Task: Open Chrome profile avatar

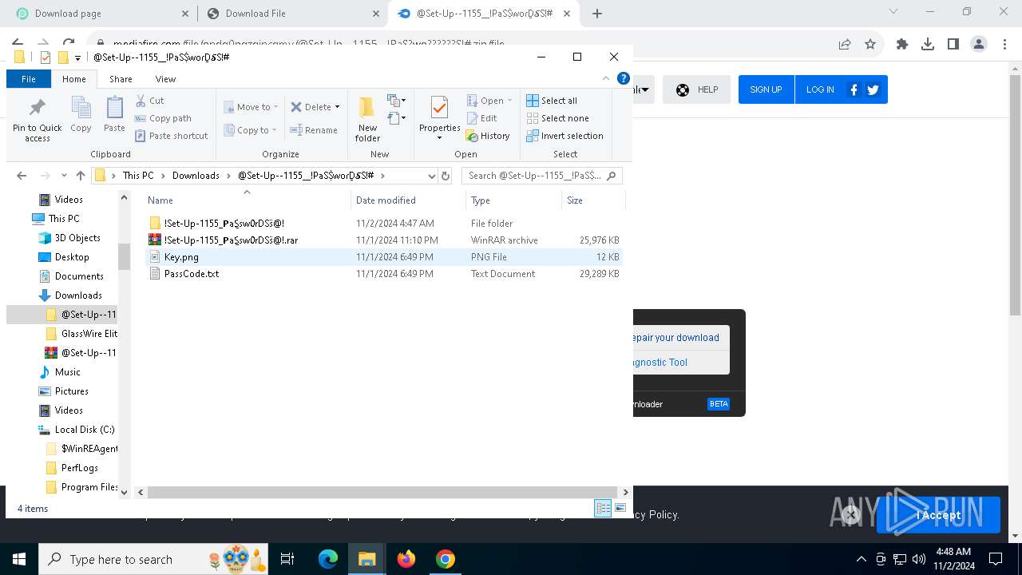Action: point(979,45)
